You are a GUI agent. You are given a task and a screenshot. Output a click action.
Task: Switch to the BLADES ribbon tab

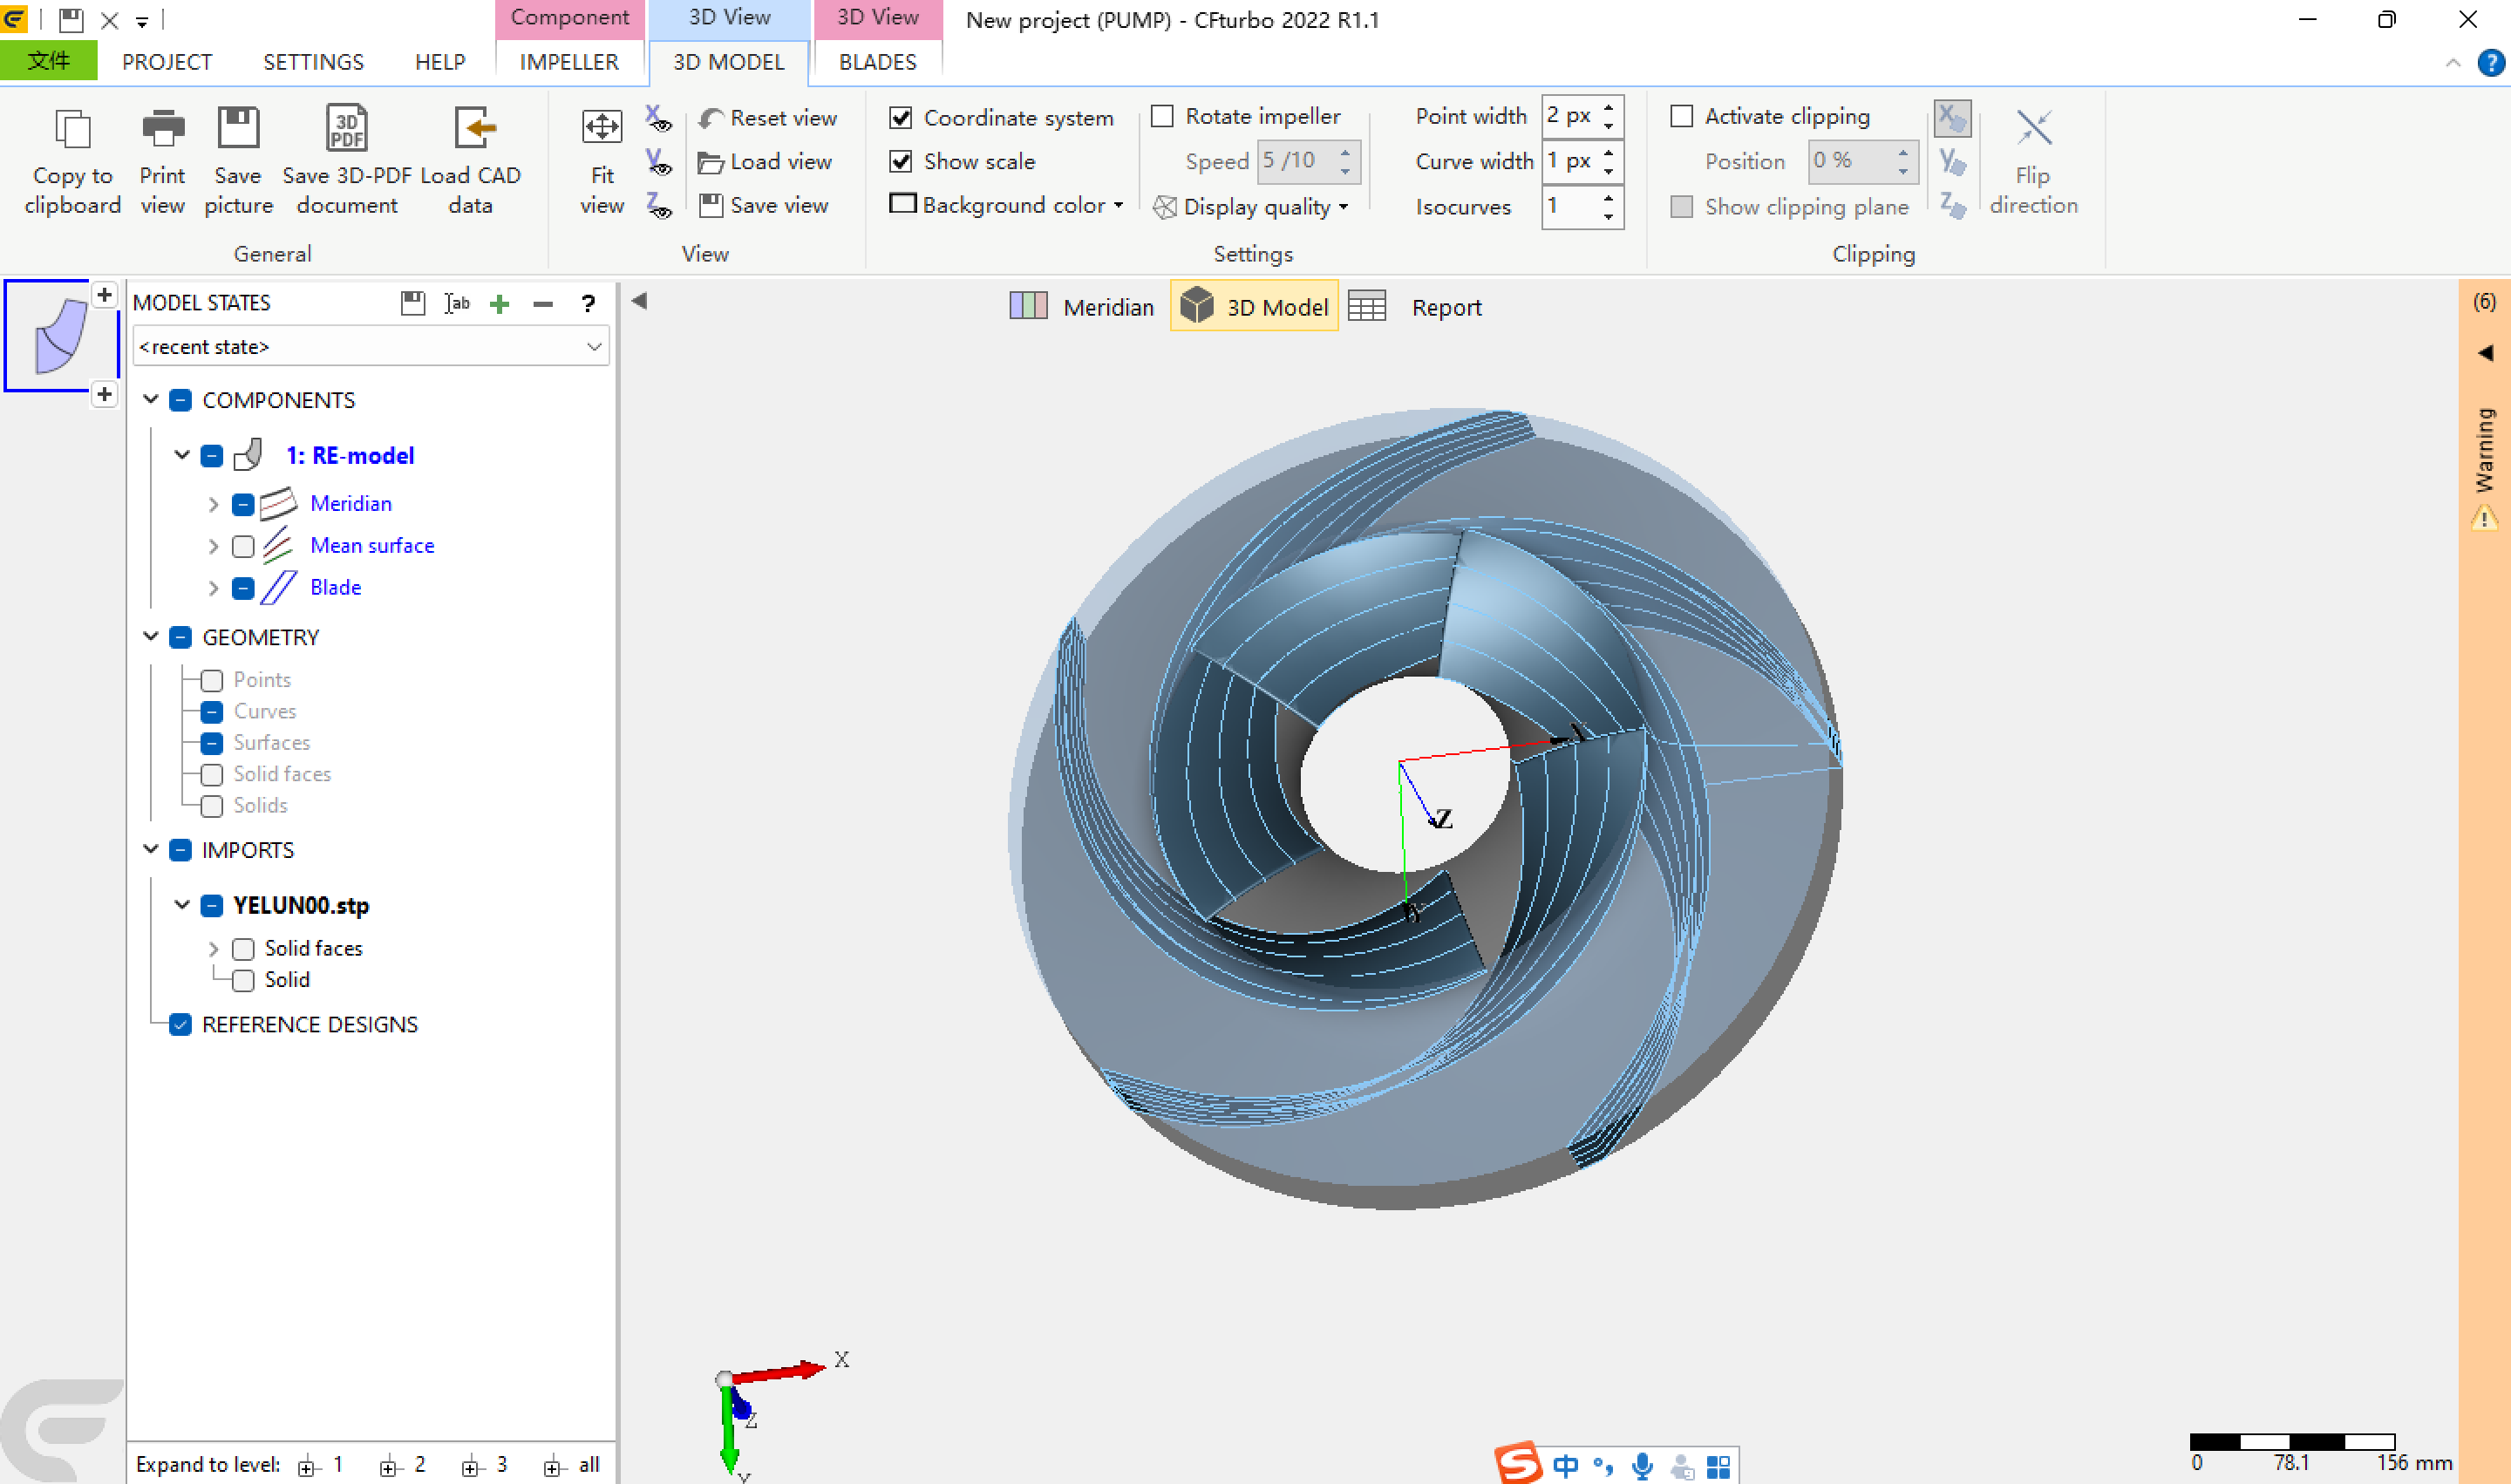click(x=877, y=62)
